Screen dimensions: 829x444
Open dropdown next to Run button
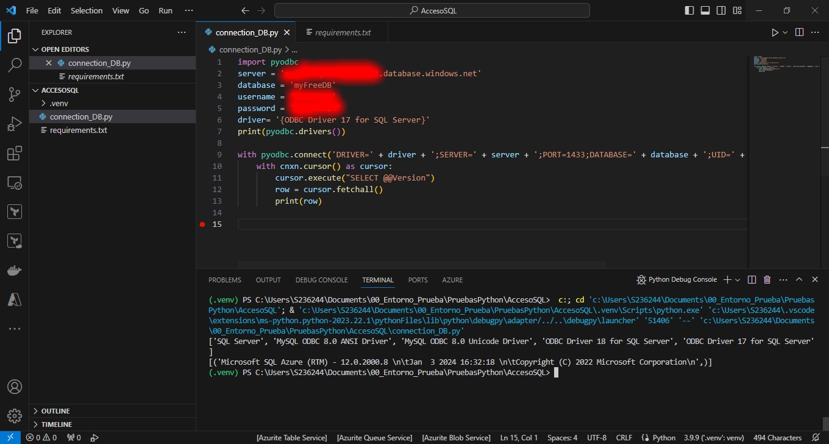tap(785, 32)
